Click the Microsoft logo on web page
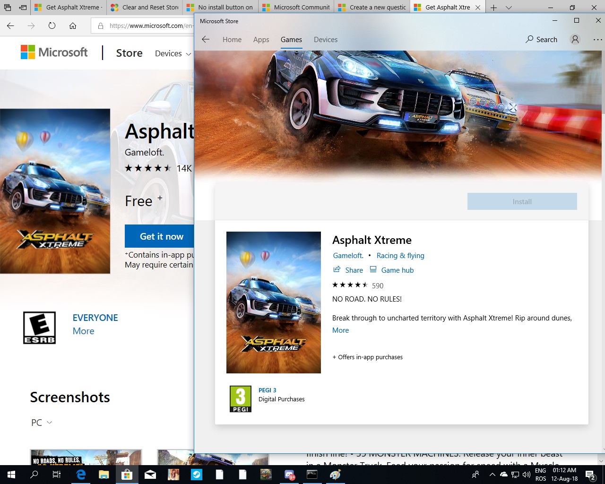This screenshot has height=484, width=605. (x=54, y=52)
